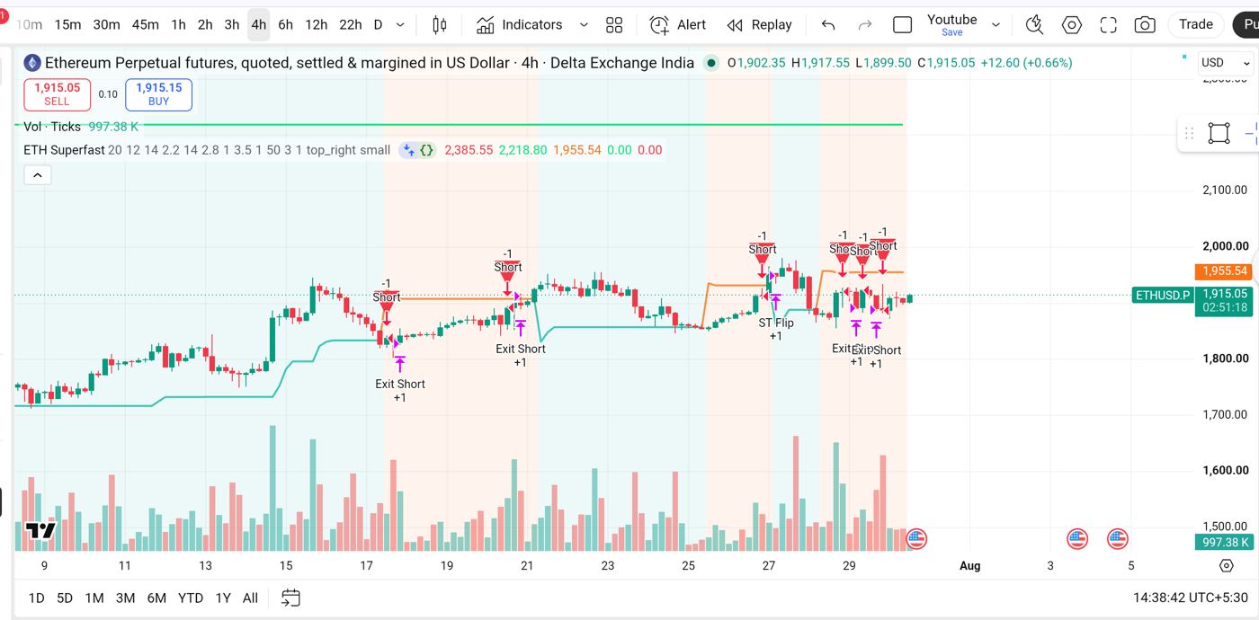Pick the 22h timeframe
Screen dimensions: 1259x620
(x=351, y=25)
